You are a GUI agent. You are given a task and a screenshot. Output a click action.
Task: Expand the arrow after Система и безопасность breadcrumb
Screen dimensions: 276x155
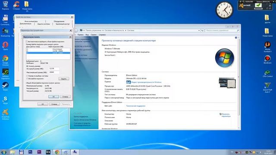tap(125, 31)
